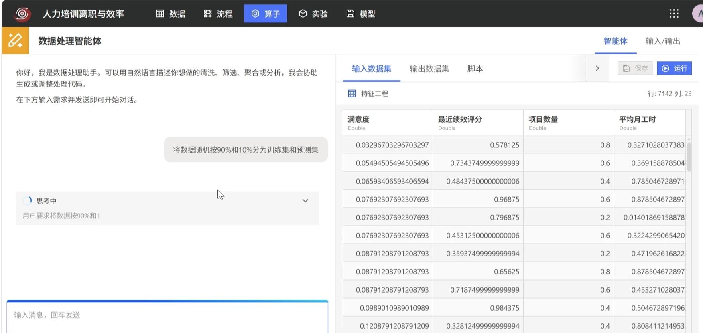Select cell 0.05494505494505496
This screenshot has height=333, width=703.
(388, 163)
